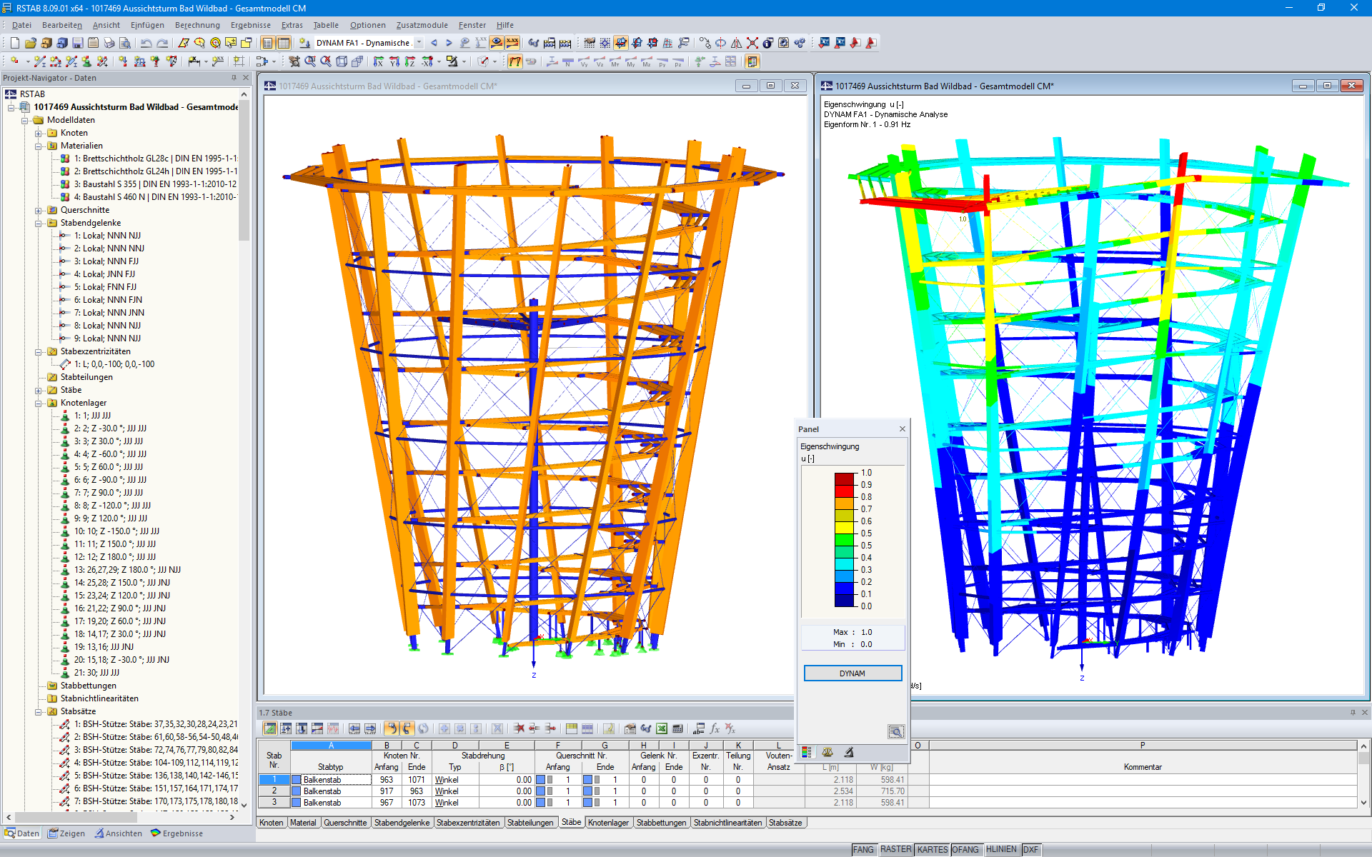Click the DYNAM button in Panel
Screen dimensions: 1372x857
tap(852, 673)
